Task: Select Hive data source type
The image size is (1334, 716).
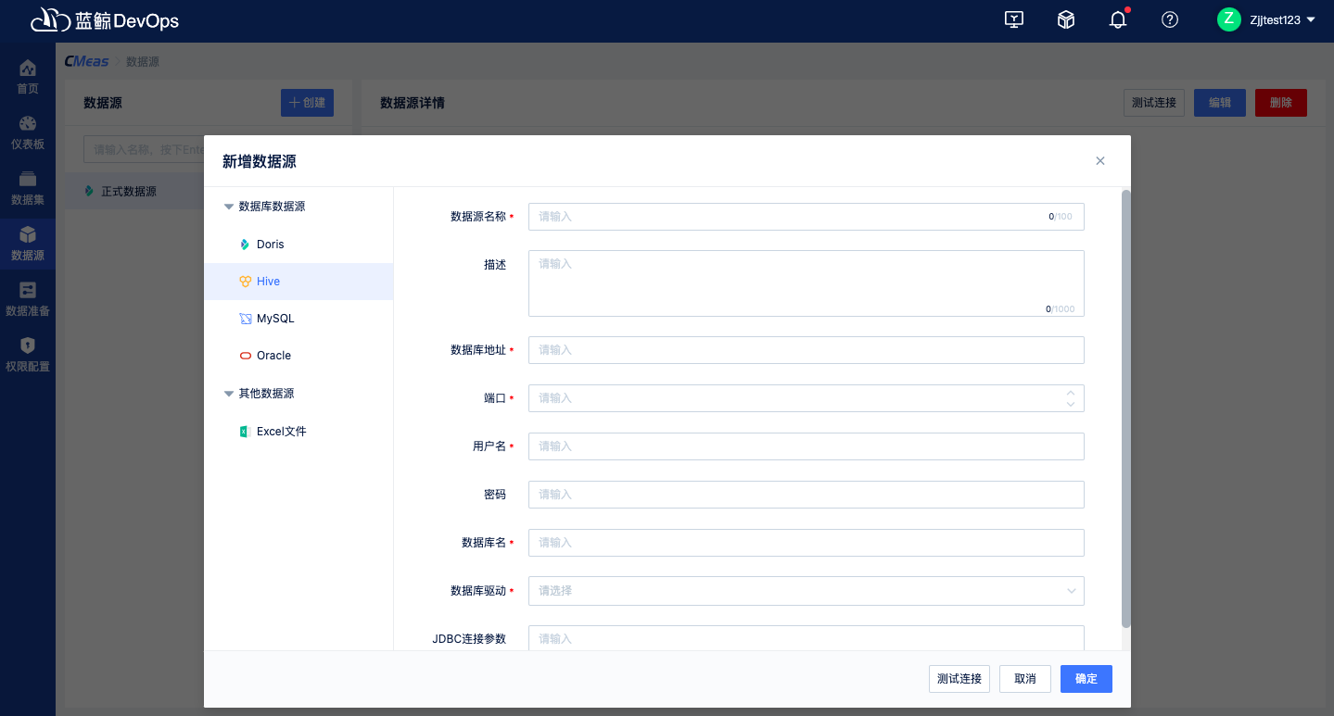Action: 299,282
